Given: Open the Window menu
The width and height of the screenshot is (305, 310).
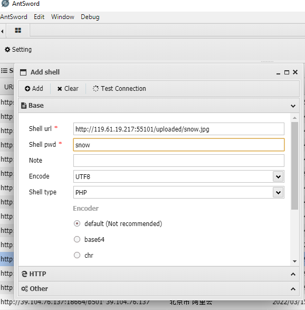Looking at the screenshot, I should tap(63, 17).
